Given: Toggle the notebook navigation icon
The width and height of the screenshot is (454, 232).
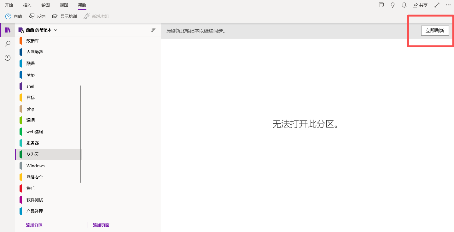Looking at the screenshot, I should tap(8, 30).
